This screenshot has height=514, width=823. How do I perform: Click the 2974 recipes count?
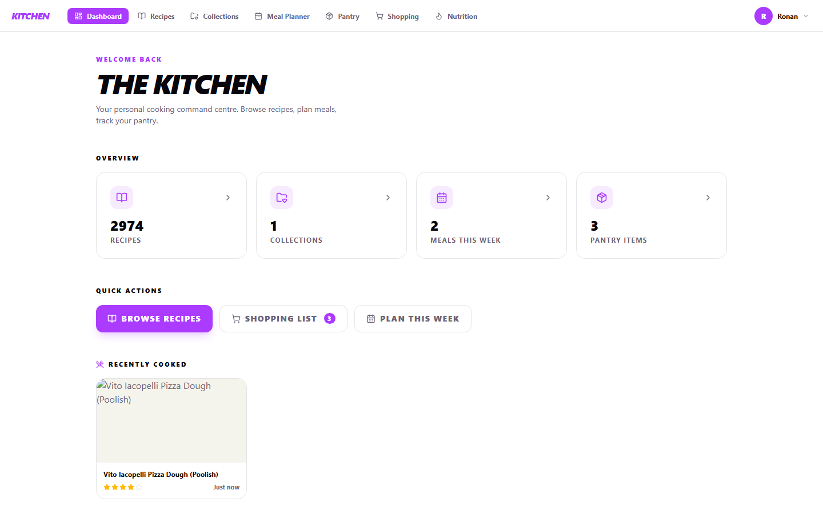pyautogui.click(x=127, y=226)
